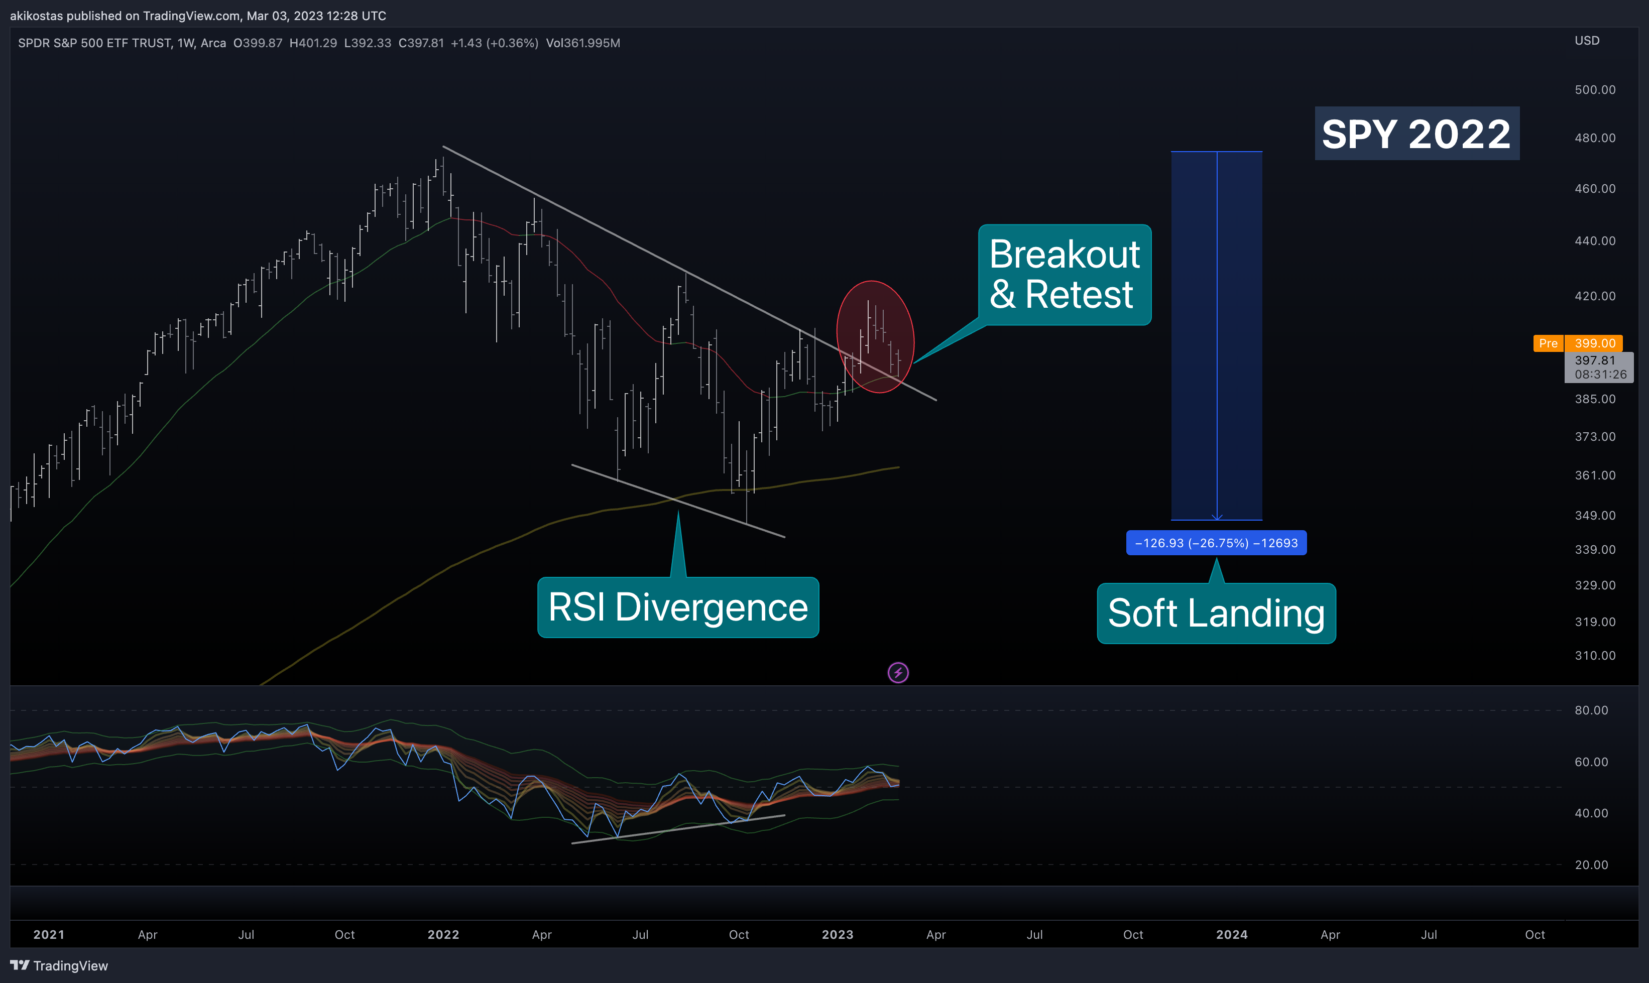The width and height of the screenshot is (1649, 983).
Task: Click the 'RSI Divergence' callout label
Action: pos(678,607)
